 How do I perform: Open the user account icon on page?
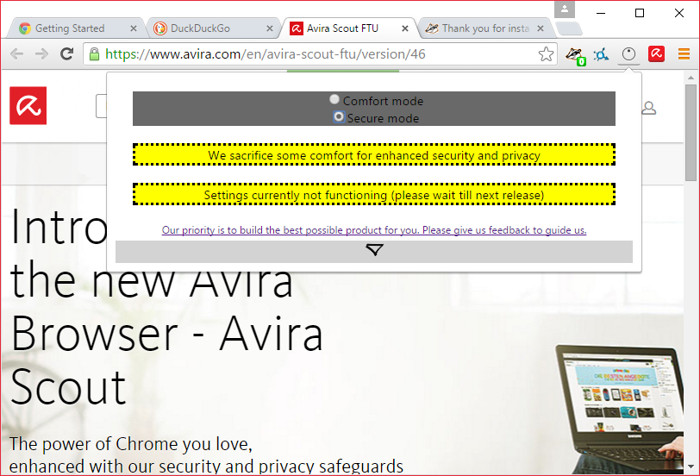click(x=648, y=108)
